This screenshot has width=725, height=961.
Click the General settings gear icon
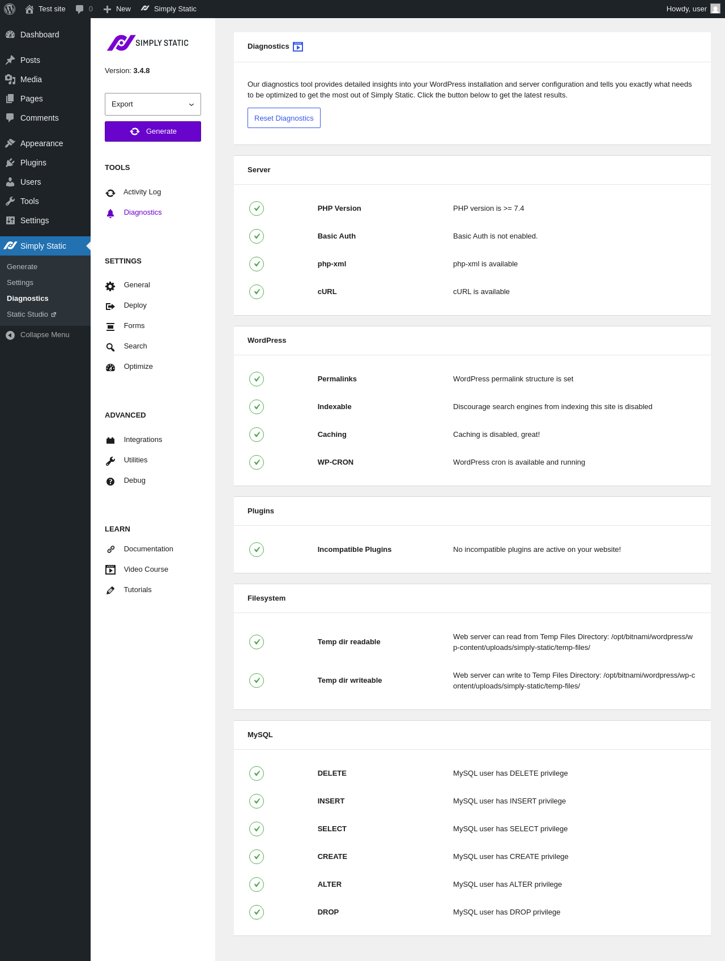(x=110, y=286)
